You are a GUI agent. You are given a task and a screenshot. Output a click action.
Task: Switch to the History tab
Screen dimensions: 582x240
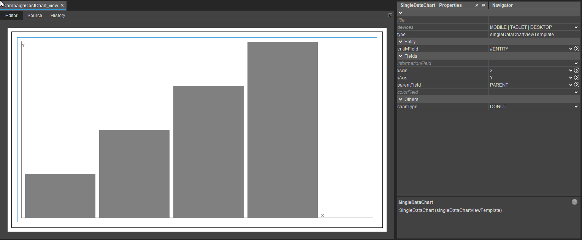(58, 16)
